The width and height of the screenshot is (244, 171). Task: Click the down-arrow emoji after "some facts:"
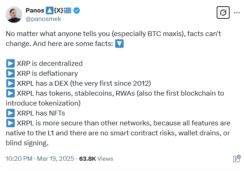pos(119,44)
